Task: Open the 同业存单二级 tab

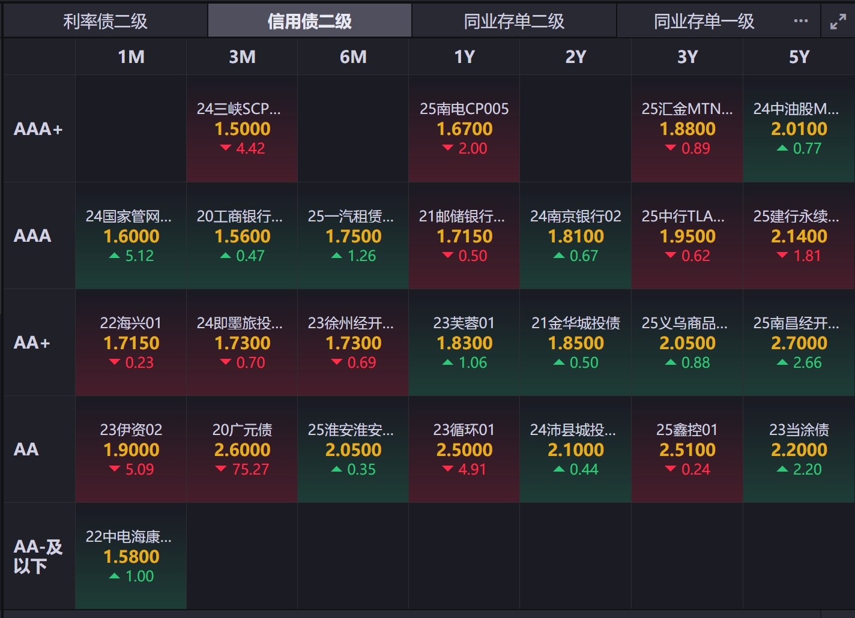Action: pyautogui.click(x=514, y=22)
